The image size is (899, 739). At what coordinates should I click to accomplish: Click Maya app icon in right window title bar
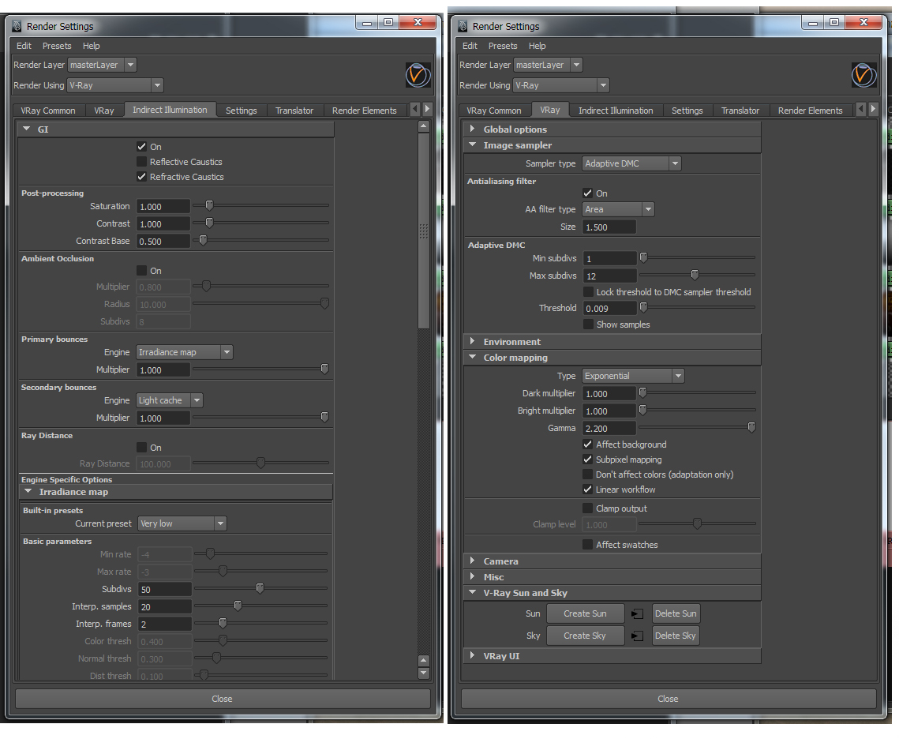463,26
